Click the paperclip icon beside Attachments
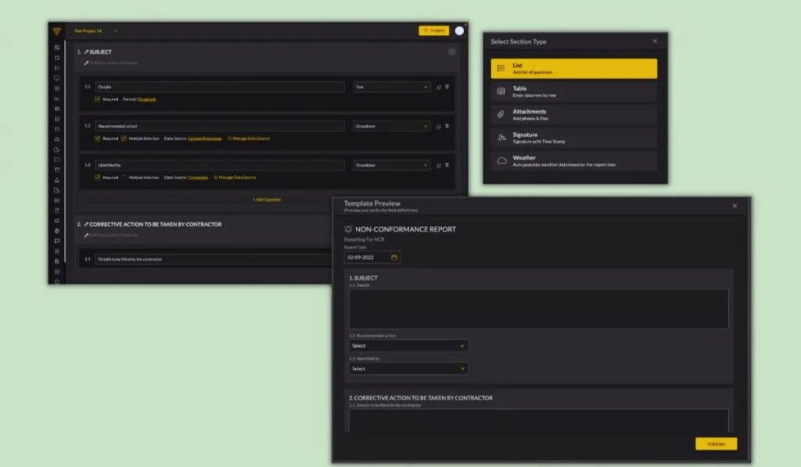The width and height of the screenshot is (801, 467). pos(500,114)
